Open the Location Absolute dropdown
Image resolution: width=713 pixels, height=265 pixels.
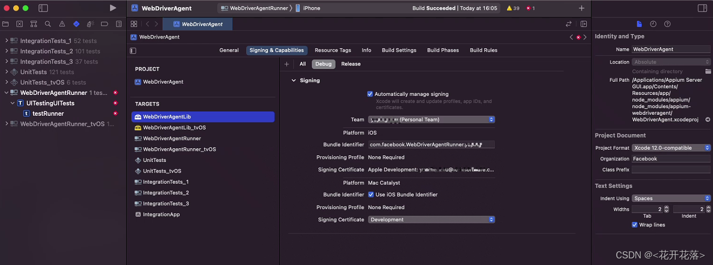(671, 62)
